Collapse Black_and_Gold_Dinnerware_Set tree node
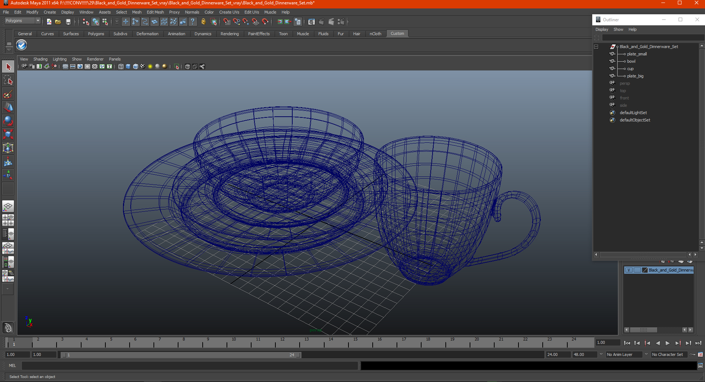Viewport: 705px width, 382px height. point(596,47)
